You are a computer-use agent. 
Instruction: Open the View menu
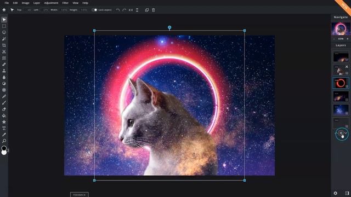coord(76,3)
